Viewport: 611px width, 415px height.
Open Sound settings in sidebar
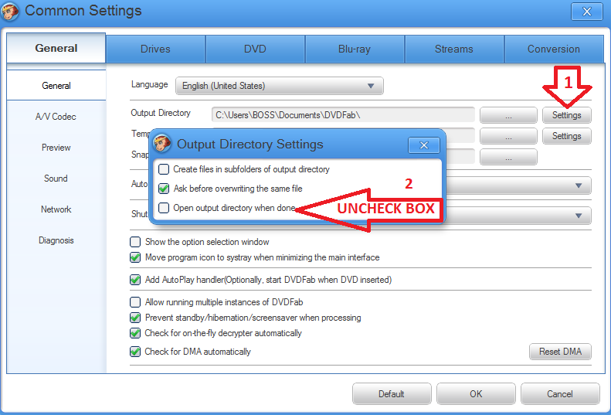tap(56, 179)
